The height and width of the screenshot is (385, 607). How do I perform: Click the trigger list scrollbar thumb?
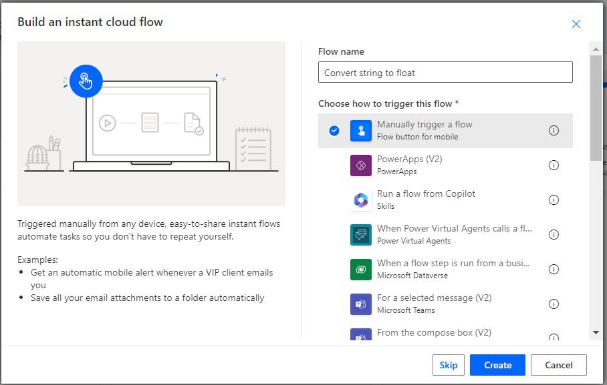click(596, 107)
